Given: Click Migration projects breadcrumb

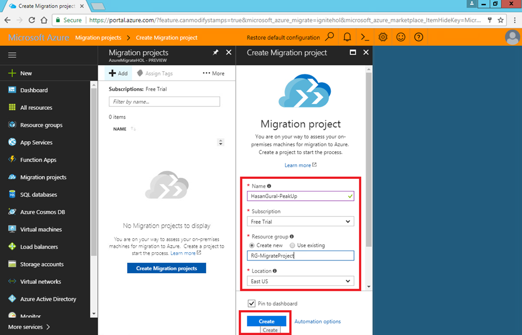Looking at the screenshot, I should [x=98, y=38].
